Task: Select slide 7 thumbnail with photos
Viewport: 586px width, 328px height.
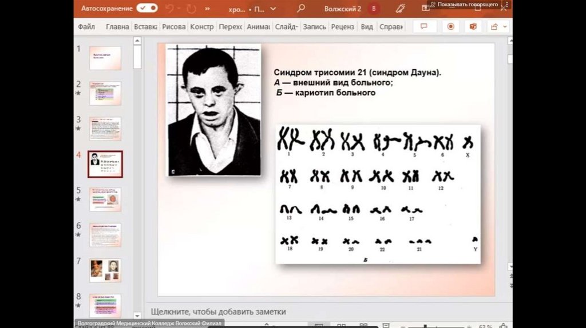Action: pos(105,270)
